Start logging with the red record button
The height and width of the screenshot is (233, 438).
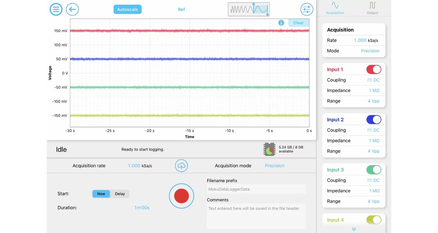[181, 196]
